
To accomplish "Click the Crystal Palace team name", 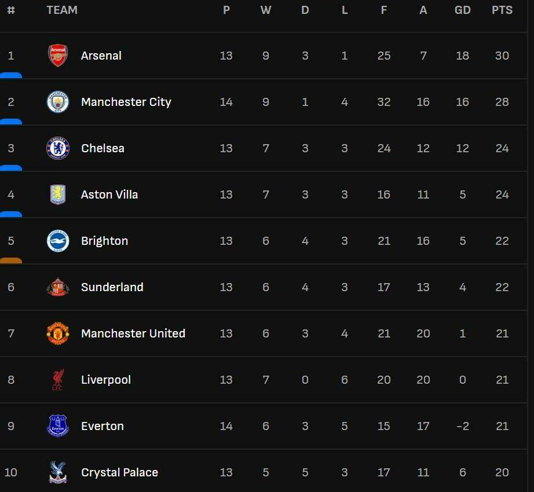I will coord(119,472).
